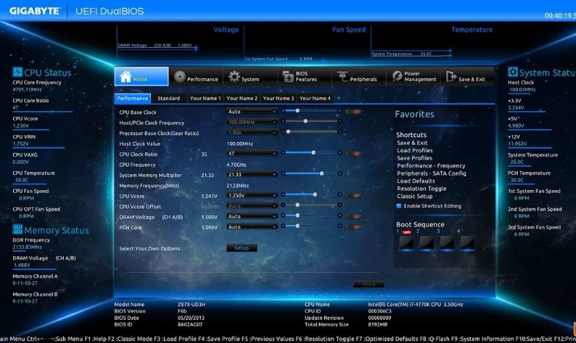Open System Memory Multiplier dropdown

pos(252,175)
